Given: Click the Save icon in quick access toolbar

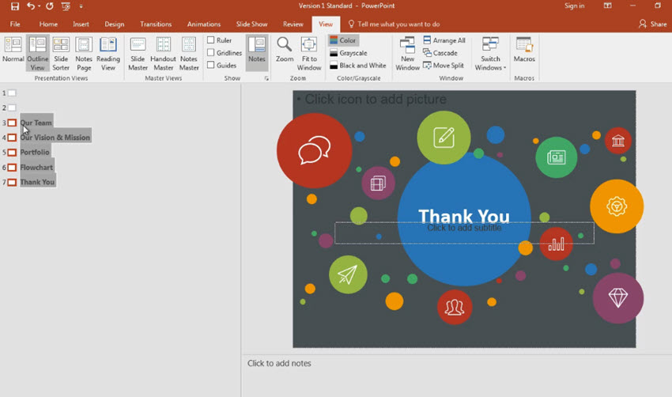Looking at the screenshot, I should (x=15, y=6).
